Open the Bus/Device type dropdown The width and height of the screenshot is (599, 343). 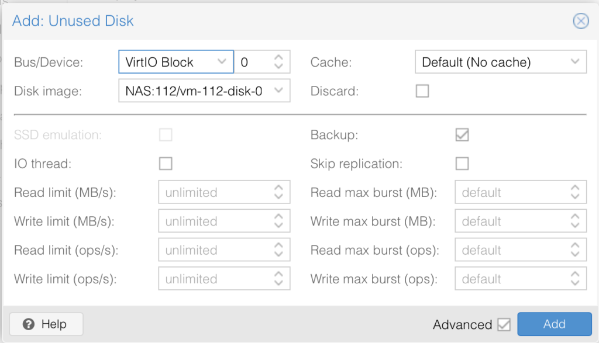coord(222,61)
